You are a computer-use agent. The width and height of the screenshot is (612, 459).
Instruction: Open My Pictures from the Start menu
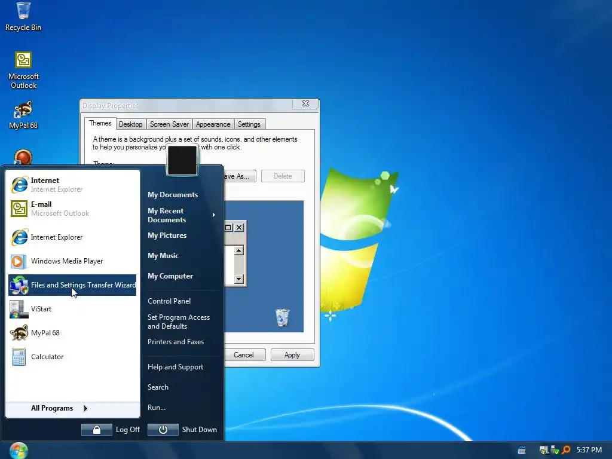coord(167,235)
